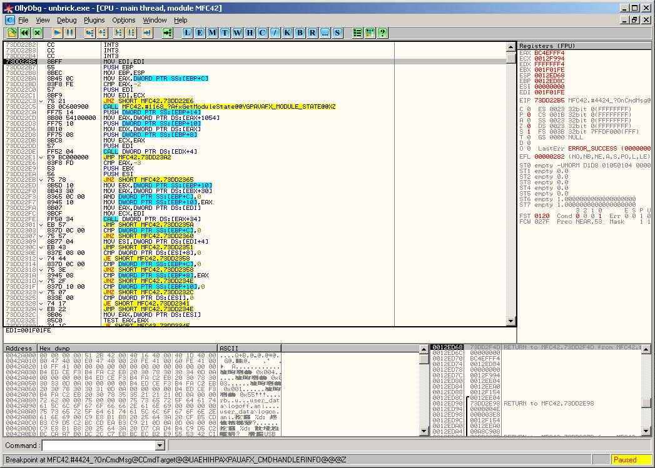655x468 pixels.
Task: Select the MOV EDI,EDI instruction at 73DD22B5
Action: click(x=255, y=62)
